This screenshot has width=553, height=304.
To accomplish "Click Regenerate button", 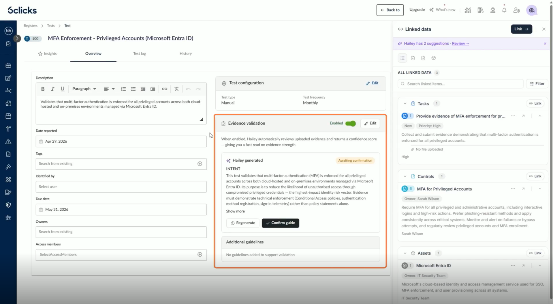I will click(243, 223).
